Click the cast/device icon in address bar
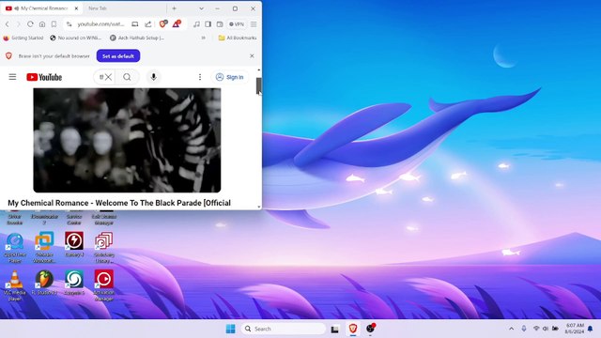This screenshot has width=601, height=338. tap(135, 24)
